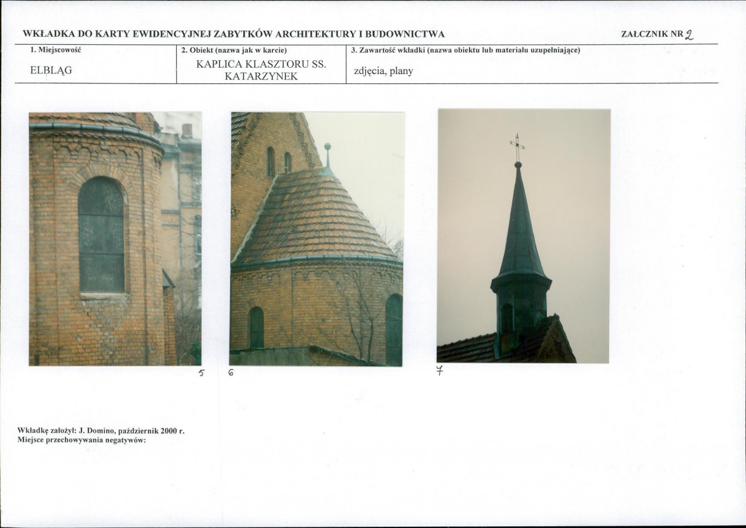Screen dimensions: 746x528
Task: Click the ZAŁĄCZNIK NR attachment label
Action: click(x=652, y=34)
